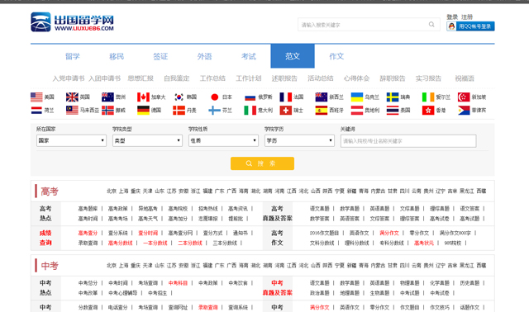The image size is (529, 312).
Task: Open the 国家 country dropdown
Action: [72, 140]
